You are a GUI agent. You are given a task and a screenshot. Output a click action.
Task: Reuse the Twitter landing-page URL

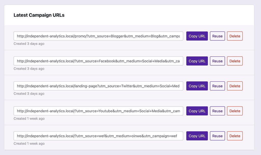pos(217,86)
